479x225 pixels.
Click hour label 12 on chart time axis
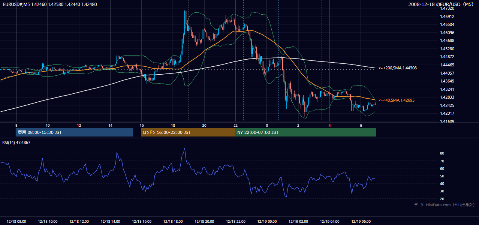[x=79, y=125]
